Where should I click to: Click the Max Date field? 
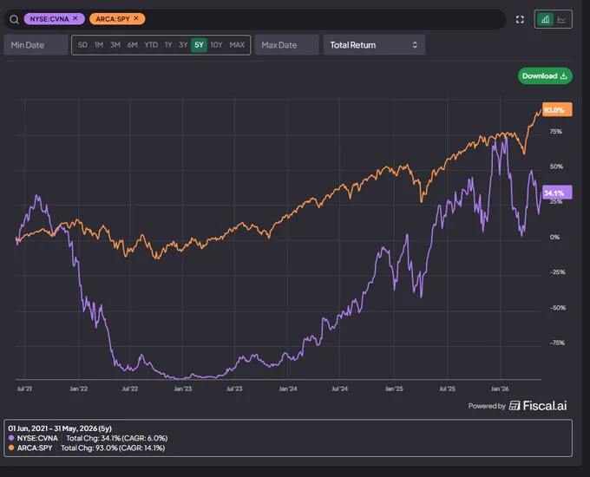pos(286,45)
